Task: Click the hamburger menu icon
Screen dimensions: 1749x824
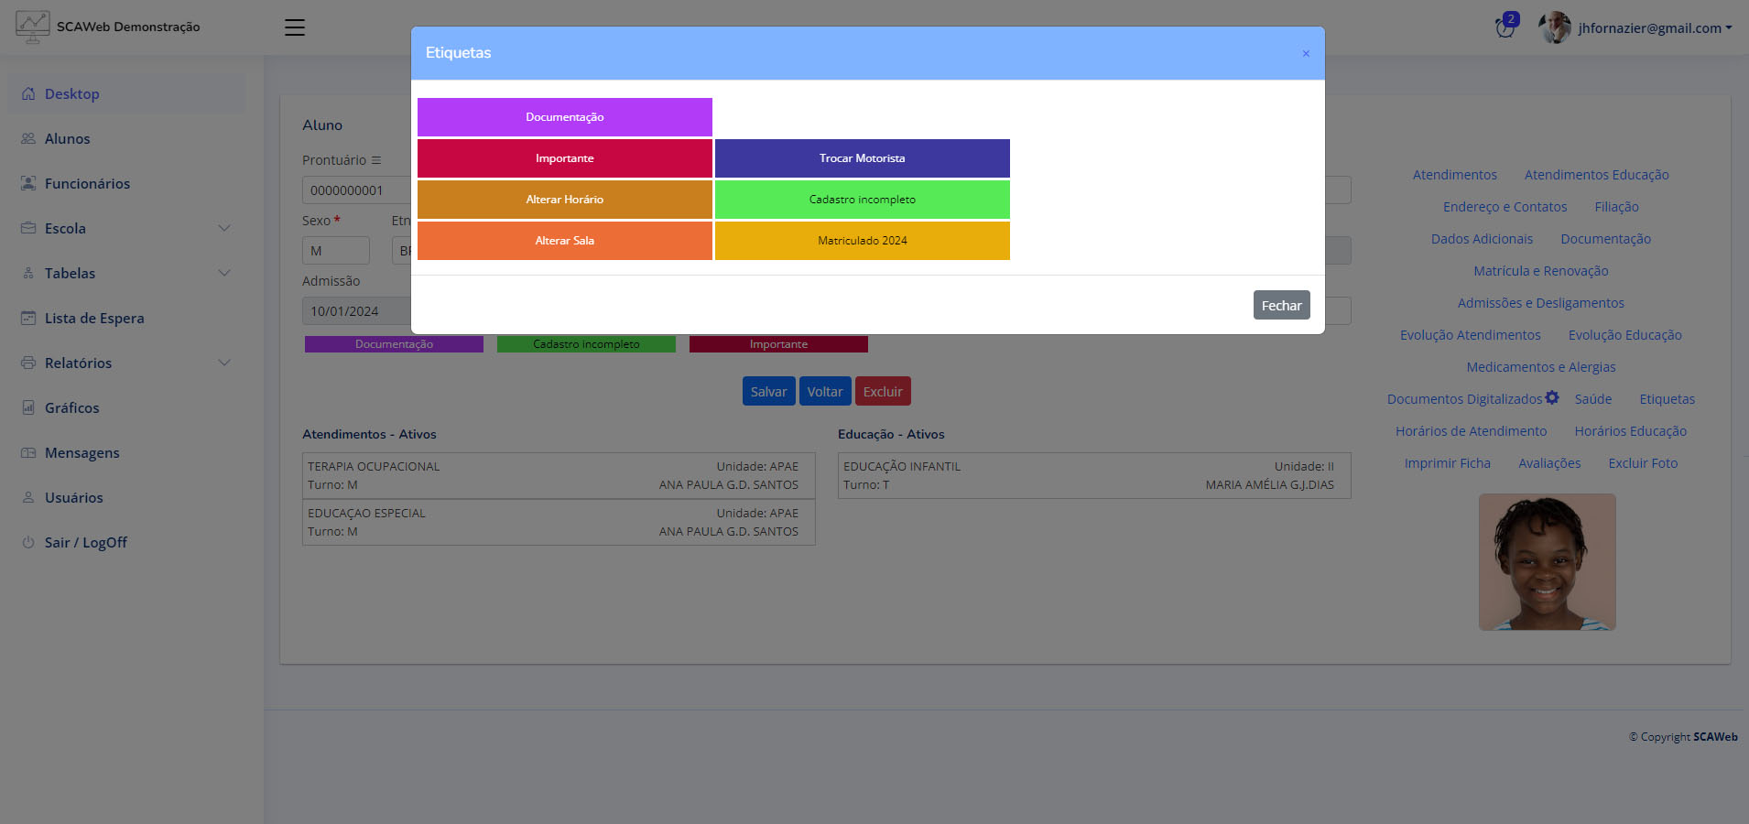Action: point(294,27)
